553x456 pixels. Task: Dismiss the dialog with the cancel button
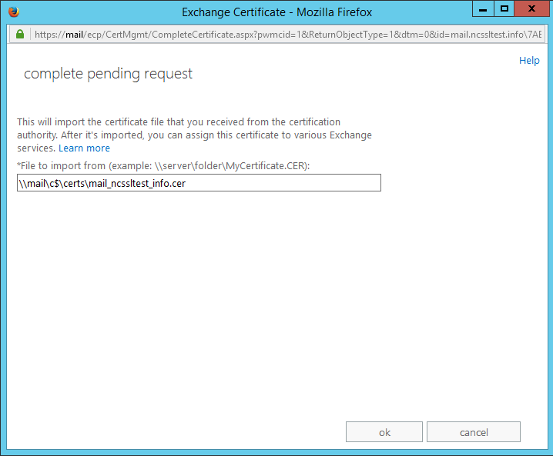click(474, 431)
